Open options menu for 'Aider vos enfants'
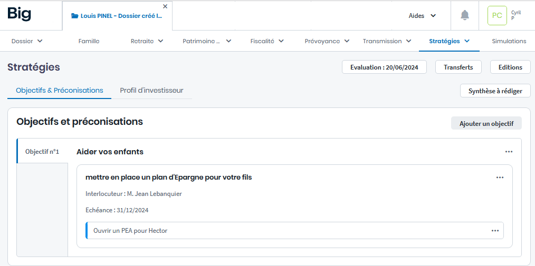 coord(509,152)
